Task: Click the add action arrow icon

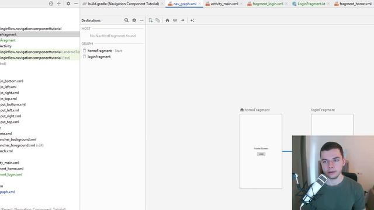Action: 182,20
